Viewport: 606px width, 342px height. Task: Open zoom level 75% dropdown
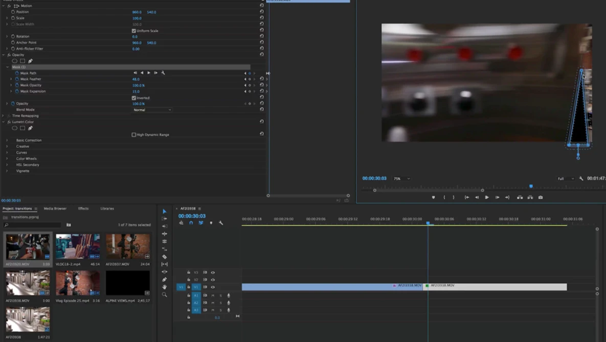coord(401,179)
